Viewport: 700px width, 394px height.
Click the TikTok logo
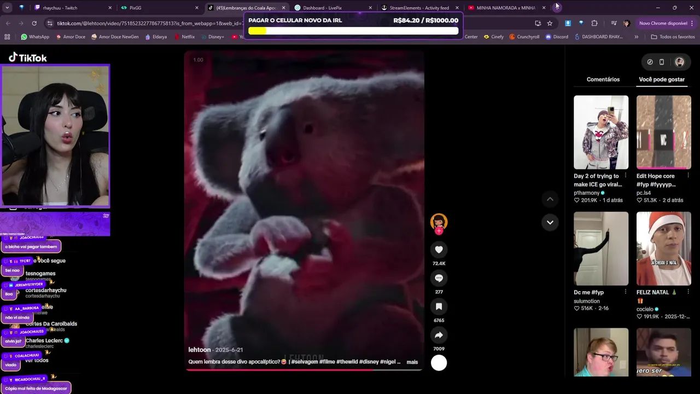27,57
